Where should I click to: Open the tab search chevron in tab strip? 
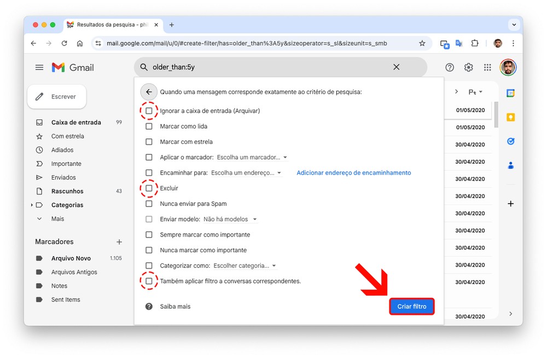pyautogui.click(x=514, y=25)
